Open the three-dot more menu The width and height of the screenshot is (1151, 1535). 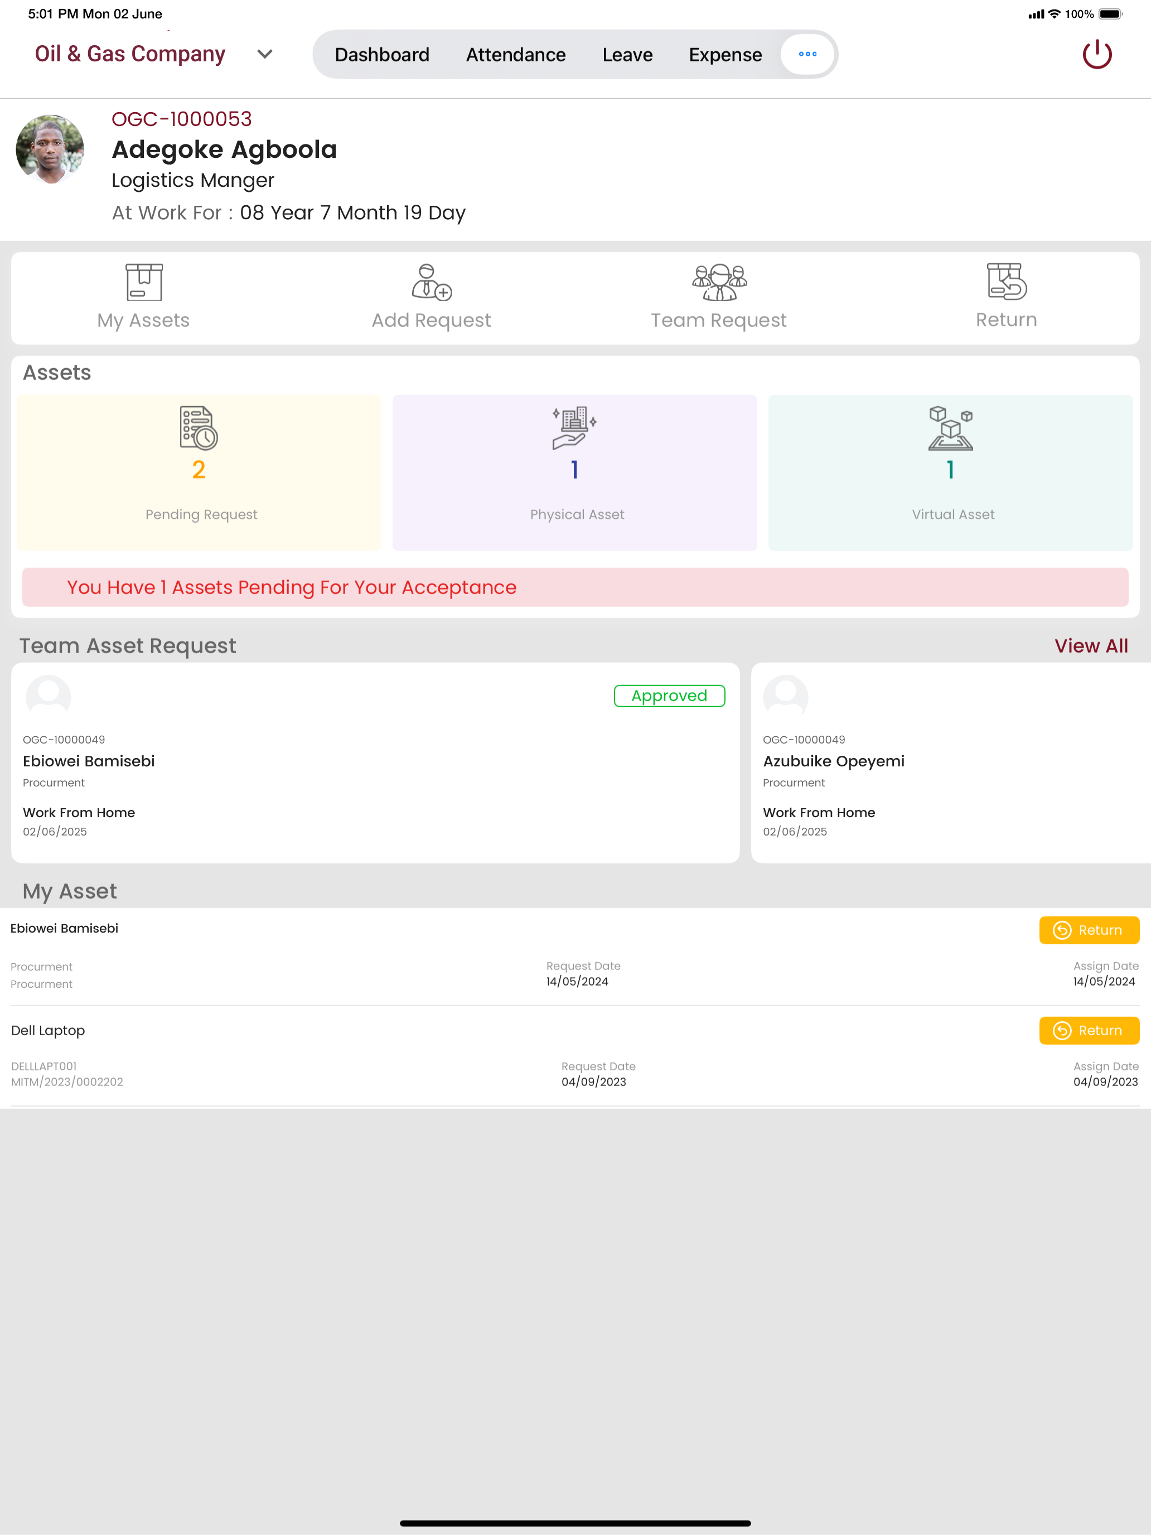807,54
